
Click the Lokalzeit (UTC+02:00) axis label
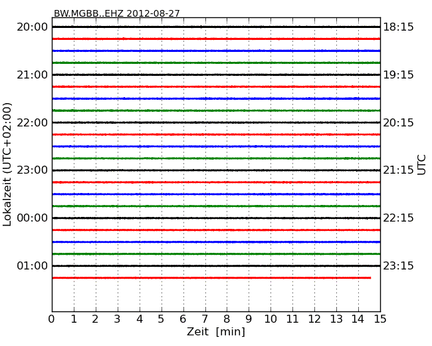(x=7, y=164)
